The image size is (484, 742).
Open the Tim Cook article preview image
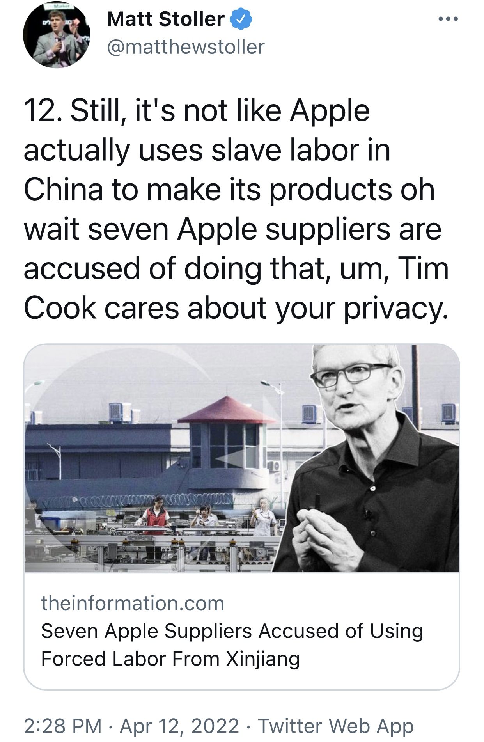(x=241, y=458)
